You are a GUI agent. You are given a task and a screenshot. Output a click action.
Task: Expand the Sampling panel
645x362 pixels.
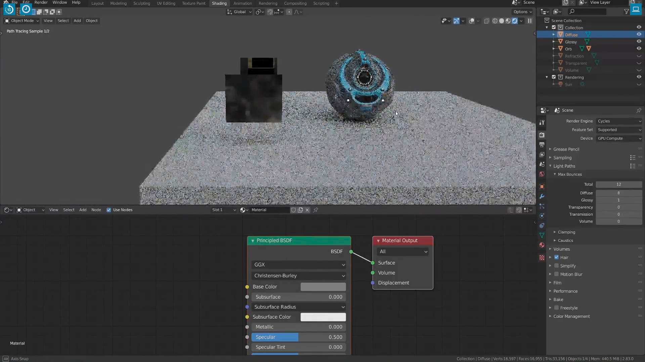coord(562,158)
